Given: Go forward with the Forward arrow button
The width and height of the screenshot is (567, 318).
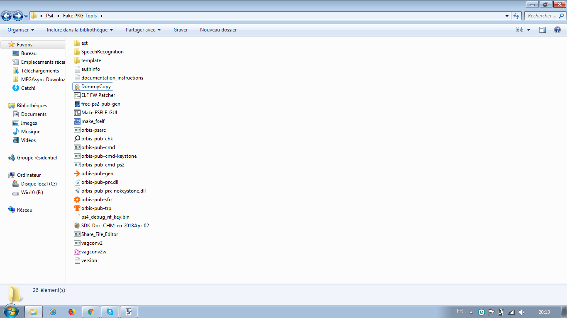Looking at the screenshot, I should tap(18, 16).
